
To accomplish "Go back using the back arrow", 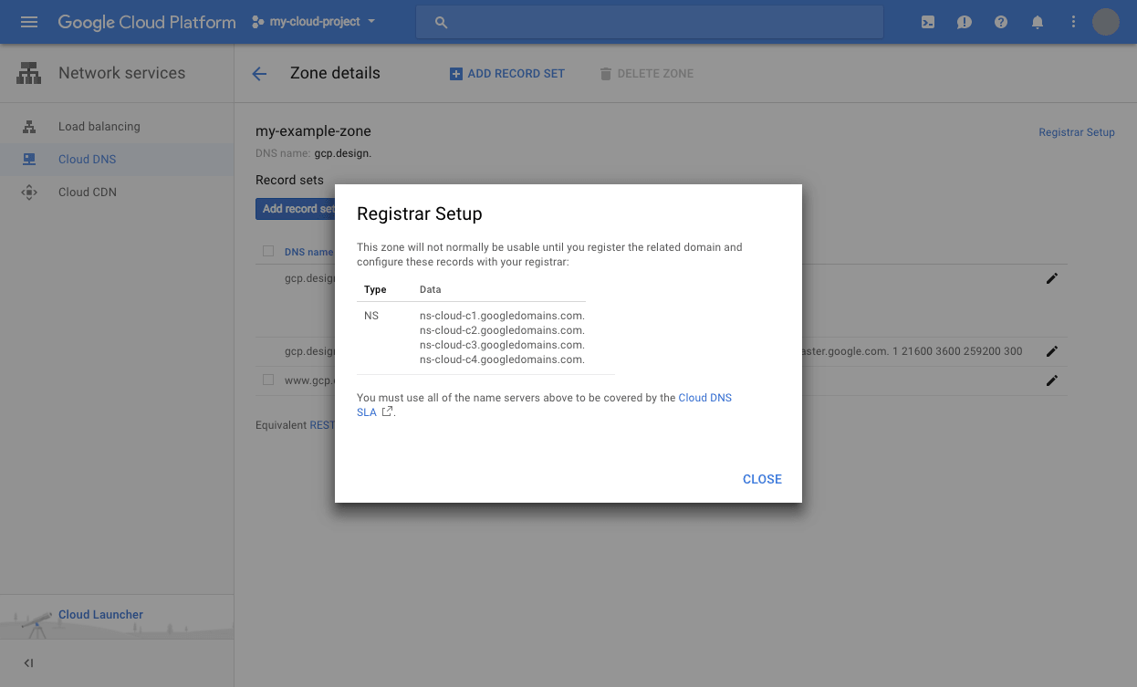I will (259, 74).
